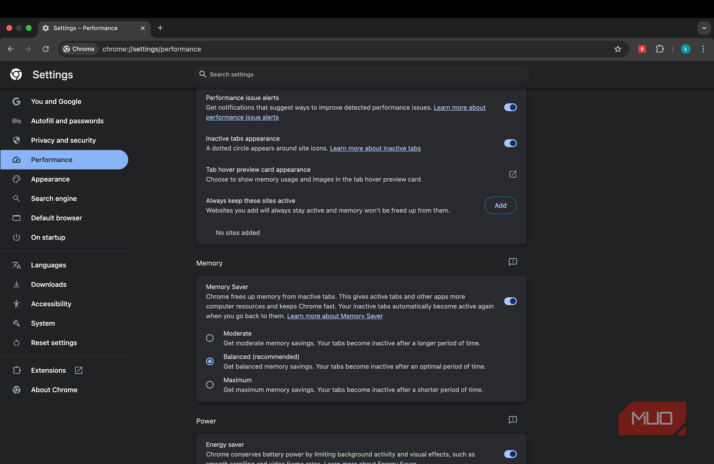Click the Languages translate icon

coord(16,265)
